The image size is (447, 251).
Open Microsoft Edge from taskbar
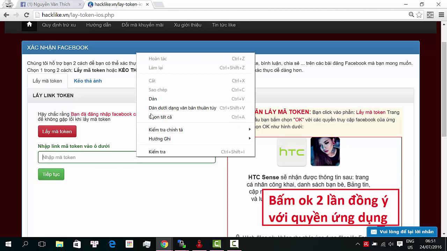tap(112, 244)
